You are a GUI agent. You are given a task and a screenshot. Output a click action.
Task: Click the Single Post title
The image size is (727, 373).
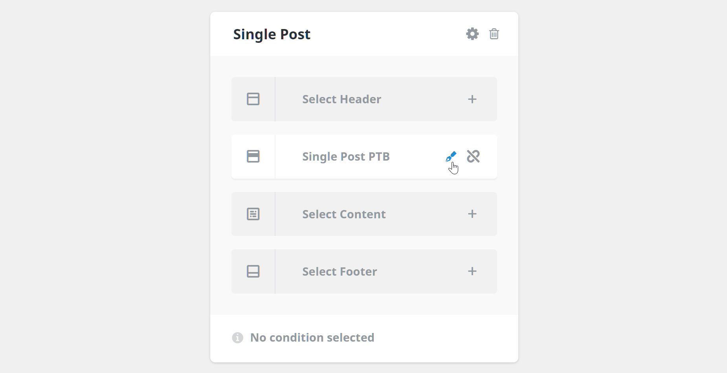pos(272,34)
